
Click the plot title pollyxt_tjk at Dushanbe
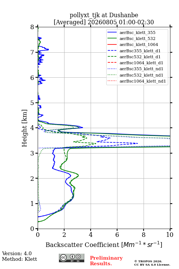(x=104, y=15)
